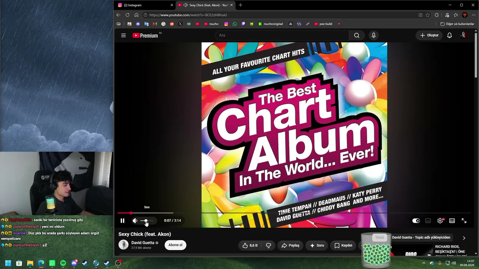This screenshot has height=269, width=479.
Task: Go to YouTube Premium home logo
Action: pyautogui.click(x=145, y=35)
